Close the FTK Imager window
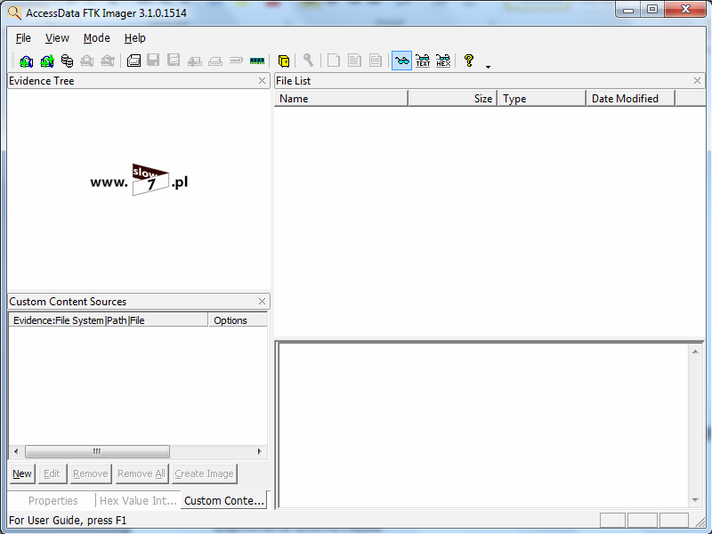This screenshot has height=534, width=712. 685,10
